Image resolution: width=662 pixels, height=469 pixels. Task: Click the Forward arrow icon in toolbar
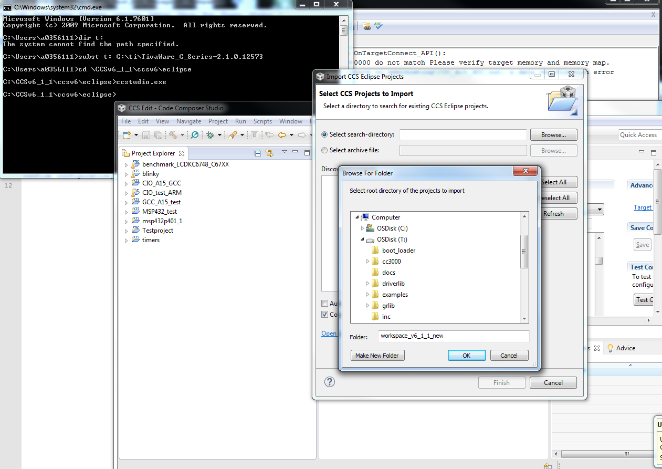(302, 135)
